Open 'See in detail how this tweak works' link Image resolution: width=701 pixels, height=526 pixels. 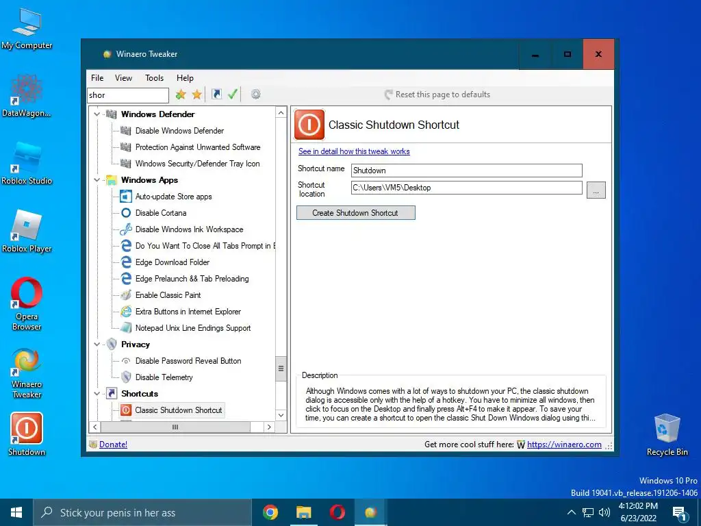click(354, 151)
